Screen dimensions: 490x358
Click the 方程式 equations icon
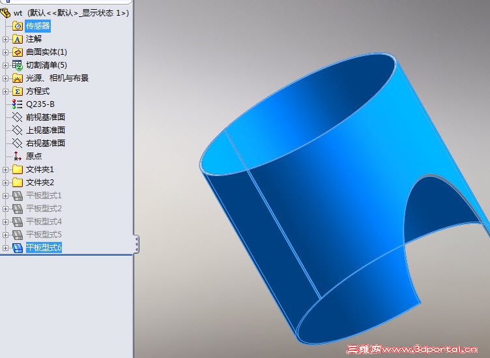(18, 91)
